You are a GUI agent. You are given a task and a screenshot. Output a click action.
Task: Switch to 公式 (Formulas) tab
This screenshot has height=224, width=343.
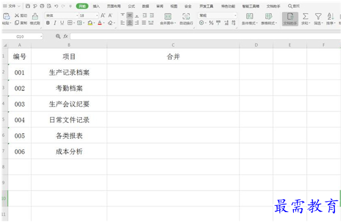pyautogui.click(x=132, y=6)
